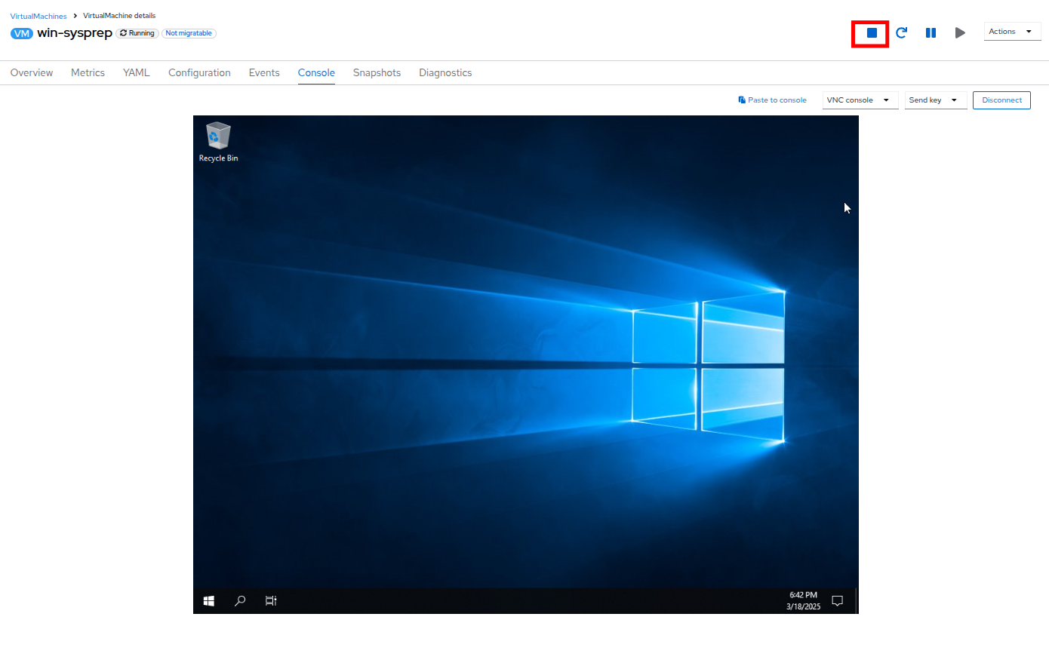Open the VNC console type dropdown
1049x672 pixels.
tap(860, 100)
